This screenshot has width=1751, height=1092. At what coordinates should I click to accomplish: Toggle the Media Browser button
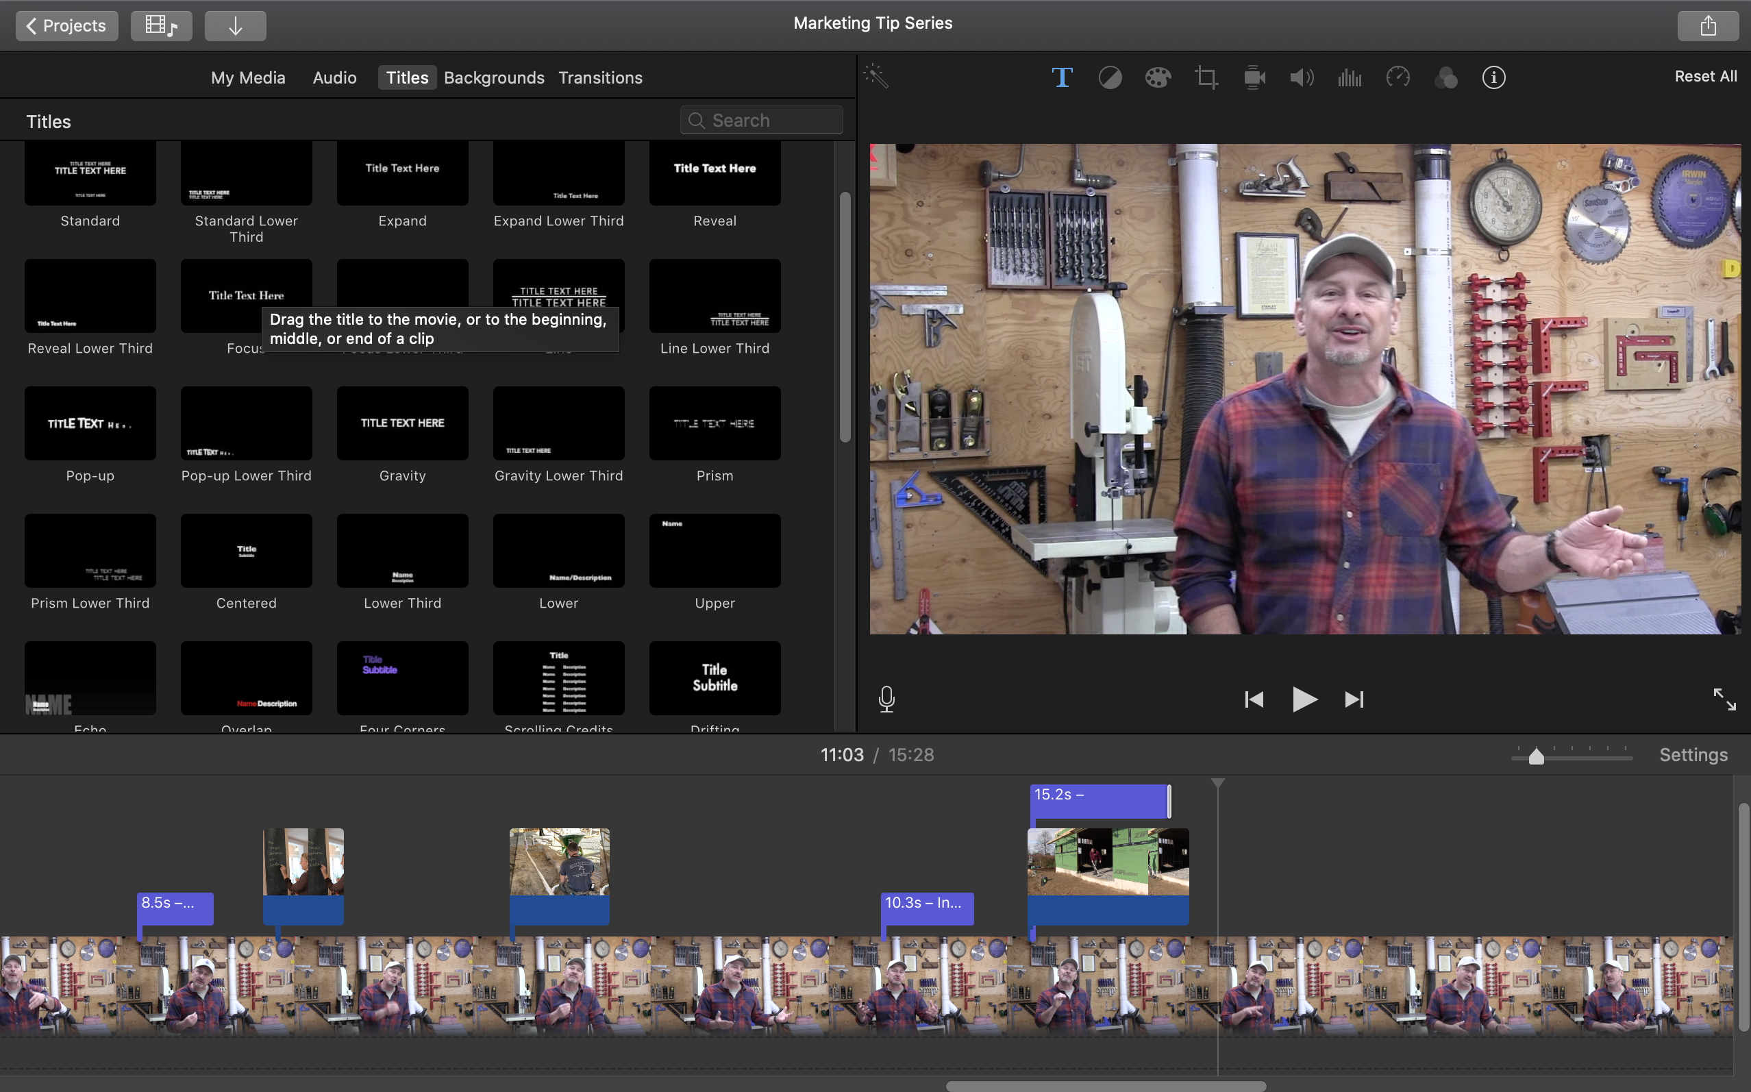[161, 26]
